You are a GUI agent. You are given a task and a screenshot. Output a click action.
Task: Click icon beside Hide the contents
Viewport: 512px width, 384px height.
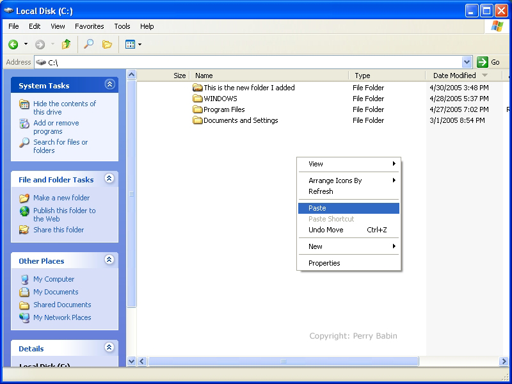(24, 104)
